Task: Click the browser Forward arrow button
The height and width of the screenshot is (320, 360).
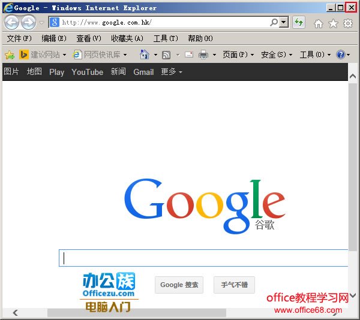Action: 28,22
